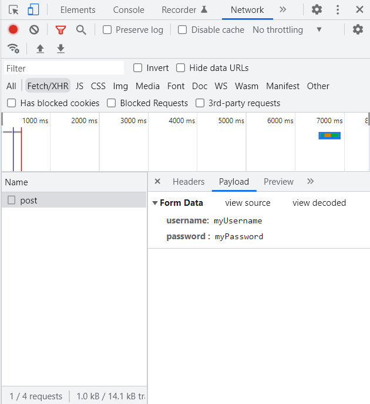370x404 pixels.
Task: Check the Disable cache option
Action: click(x=183, y=30)
